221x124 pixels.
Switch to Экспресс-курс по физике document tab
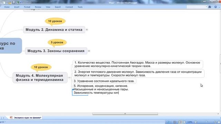coord(26,118)
